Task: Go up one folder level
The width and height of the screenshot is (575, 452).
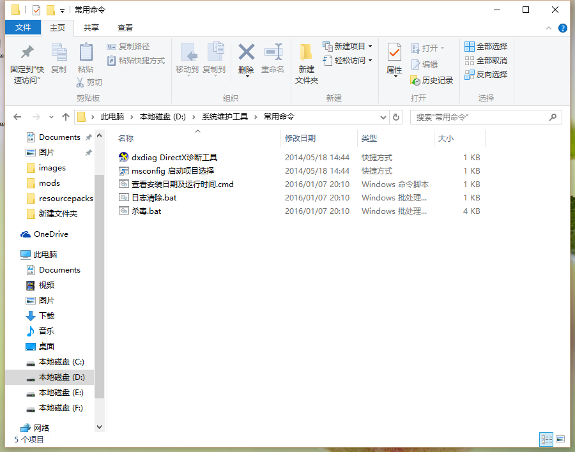Action: point(66,117)
